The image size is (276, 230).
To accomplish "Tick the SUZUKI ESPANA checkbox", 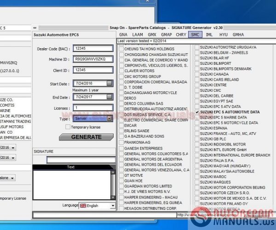I will pos(197,128).
